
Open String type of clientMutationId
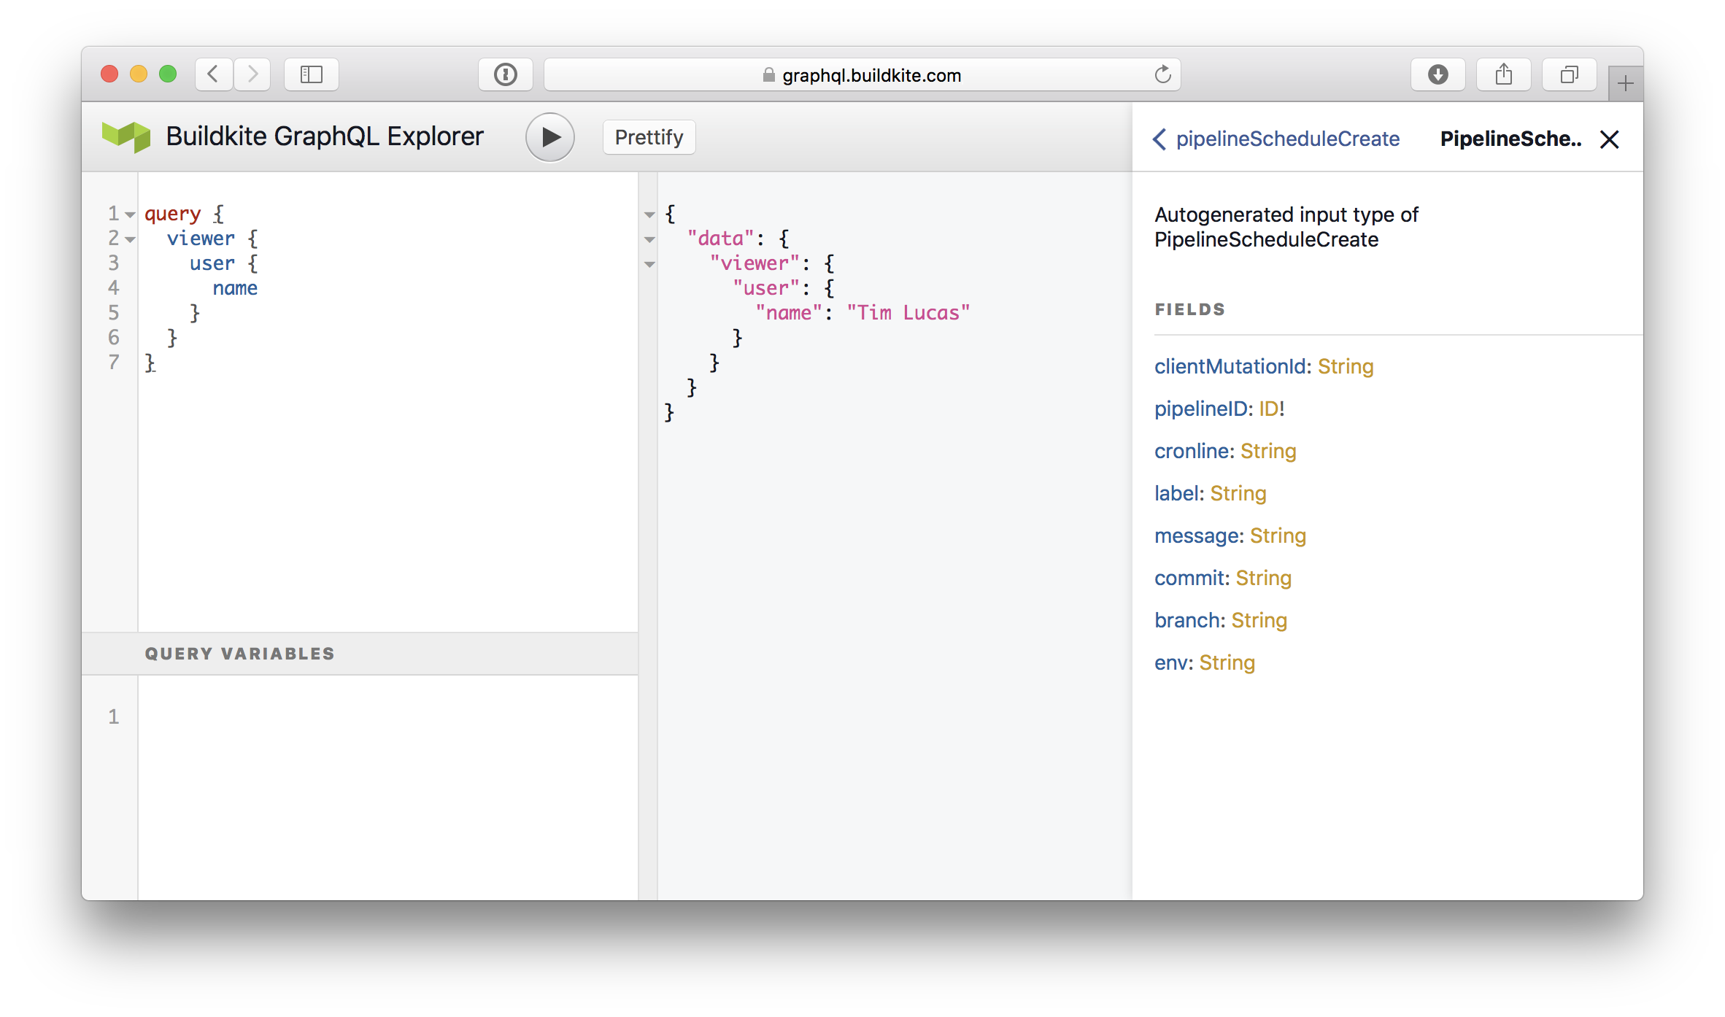pyautogui.click(x=1346, y=366)
